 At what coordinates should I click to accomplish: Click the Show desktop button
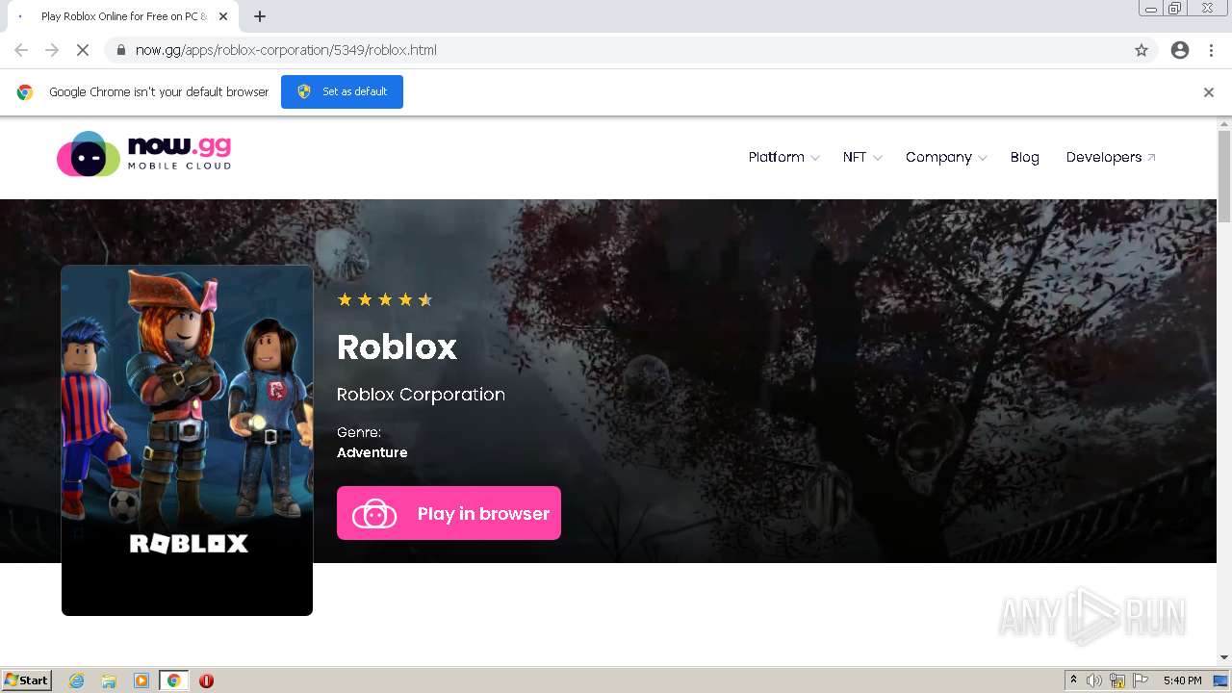[1221, 680]
